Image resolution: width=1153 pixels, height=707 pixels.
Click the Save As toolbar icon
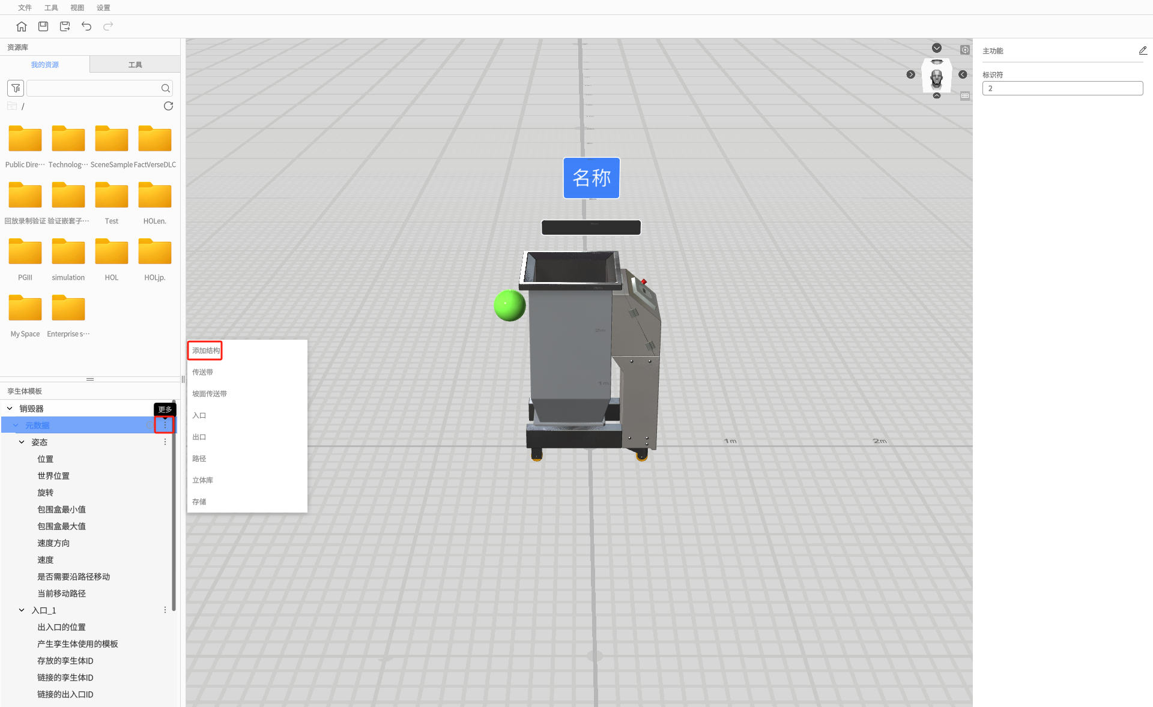[x=65, y=26]
